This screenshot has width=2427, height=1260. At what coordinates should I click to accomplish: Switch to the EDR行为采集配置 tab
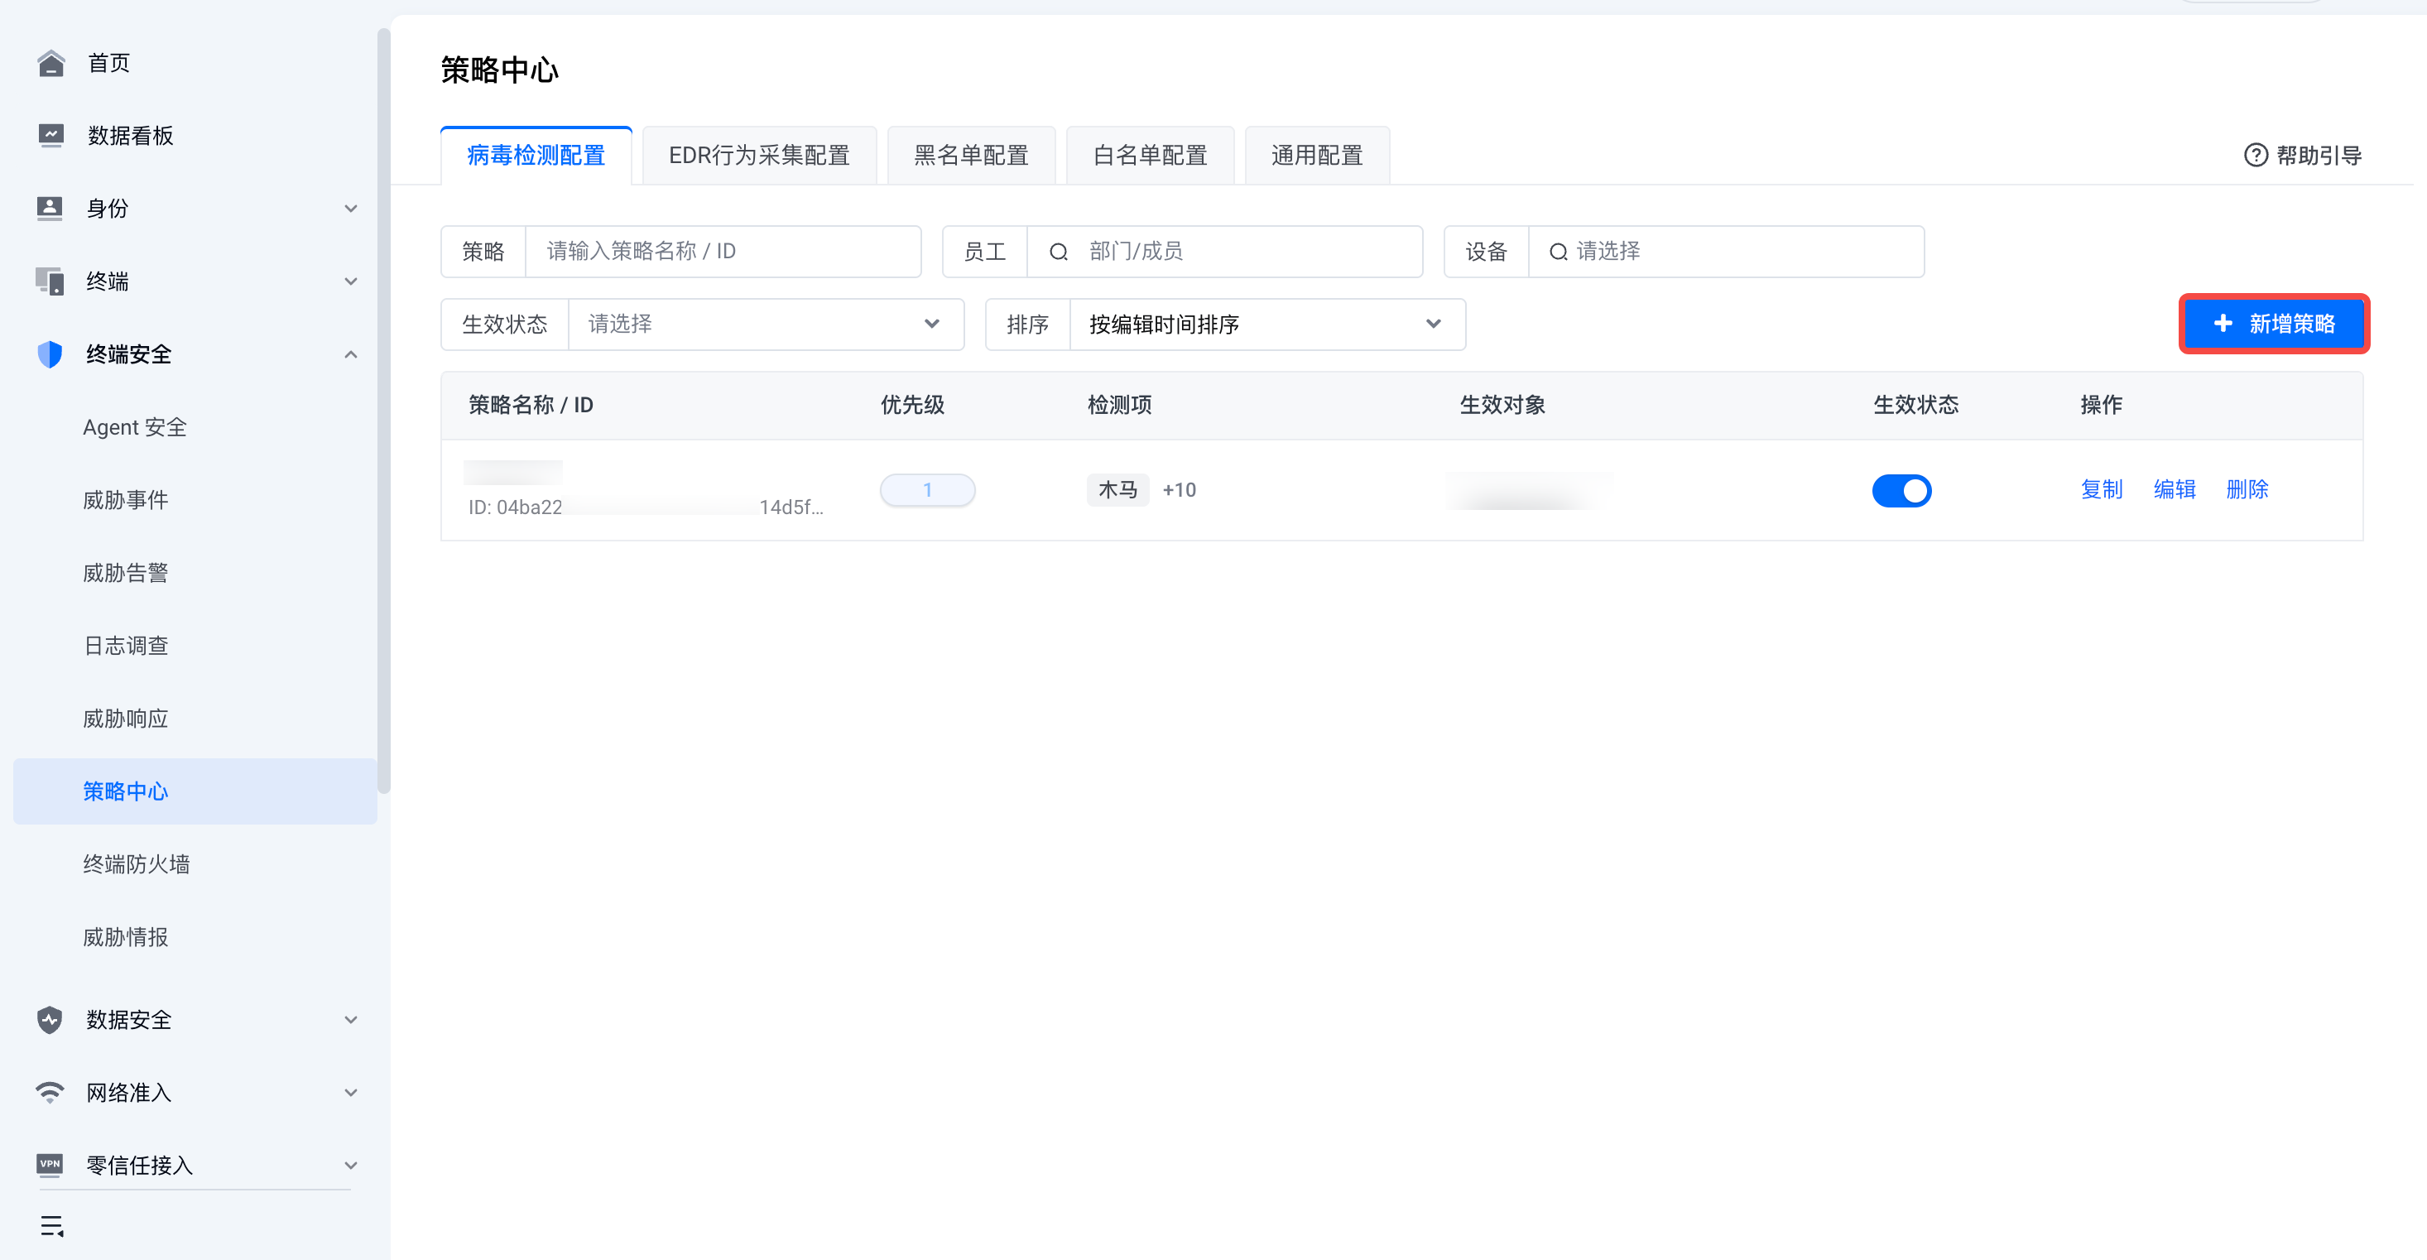point(759,156)
